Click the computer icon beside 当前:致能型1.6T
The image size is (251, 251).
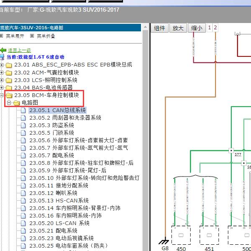tap(2, 57)
